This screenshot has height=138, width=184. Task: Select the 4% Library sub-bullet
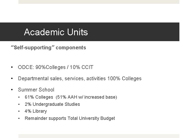(x=36, y=111)
